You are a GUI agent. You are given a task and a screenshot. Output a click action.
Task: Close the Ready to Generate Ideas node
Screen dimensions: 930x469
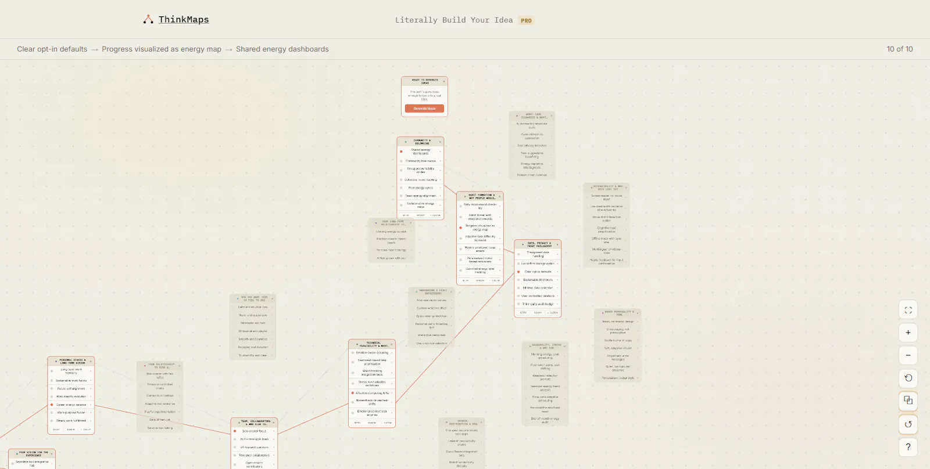444,81
